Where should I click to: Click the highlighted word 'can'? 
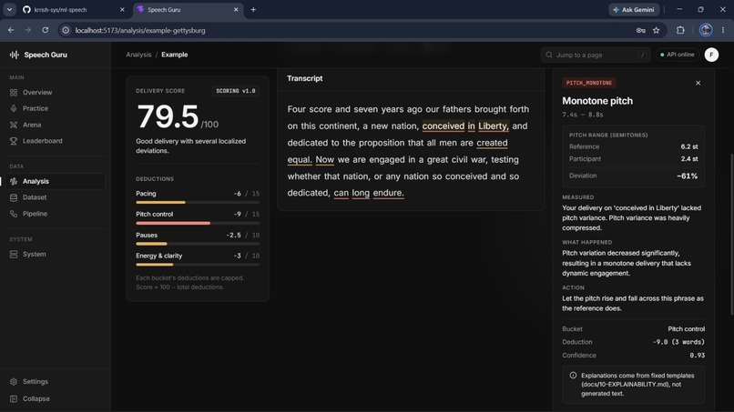[x=342, y=193]
